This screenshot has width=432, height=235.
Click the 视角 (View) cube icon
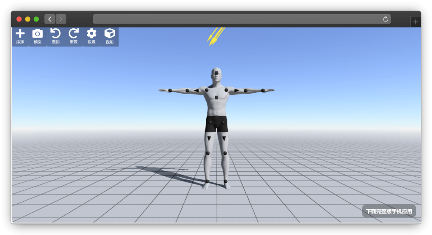[x=110, y=34]
